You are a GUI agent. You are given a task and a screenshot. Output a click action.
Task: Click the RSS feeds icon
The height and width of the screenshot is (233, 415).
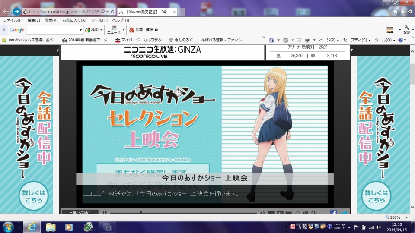click(x=286, y=40)
